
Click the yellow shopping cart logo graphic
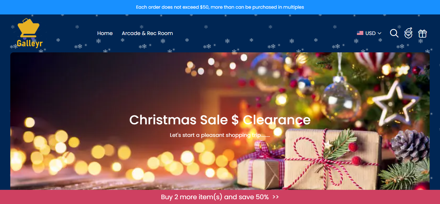pos(28,29)
